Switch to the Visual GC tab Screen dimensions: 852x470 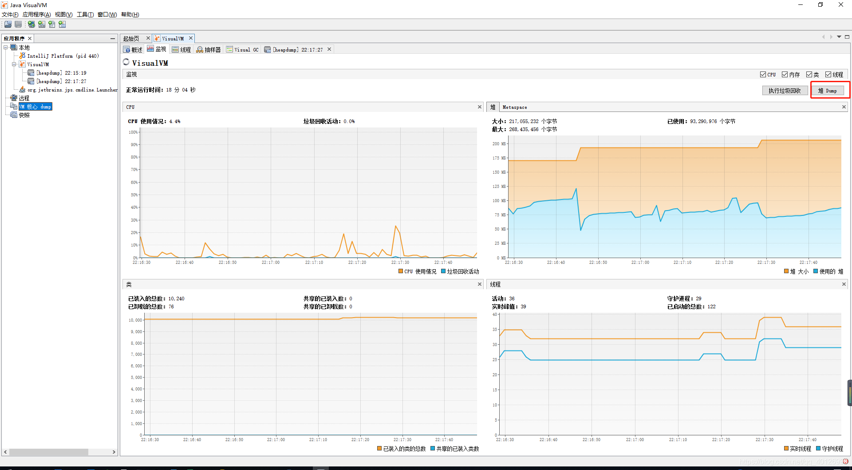[x=242, y=49]
